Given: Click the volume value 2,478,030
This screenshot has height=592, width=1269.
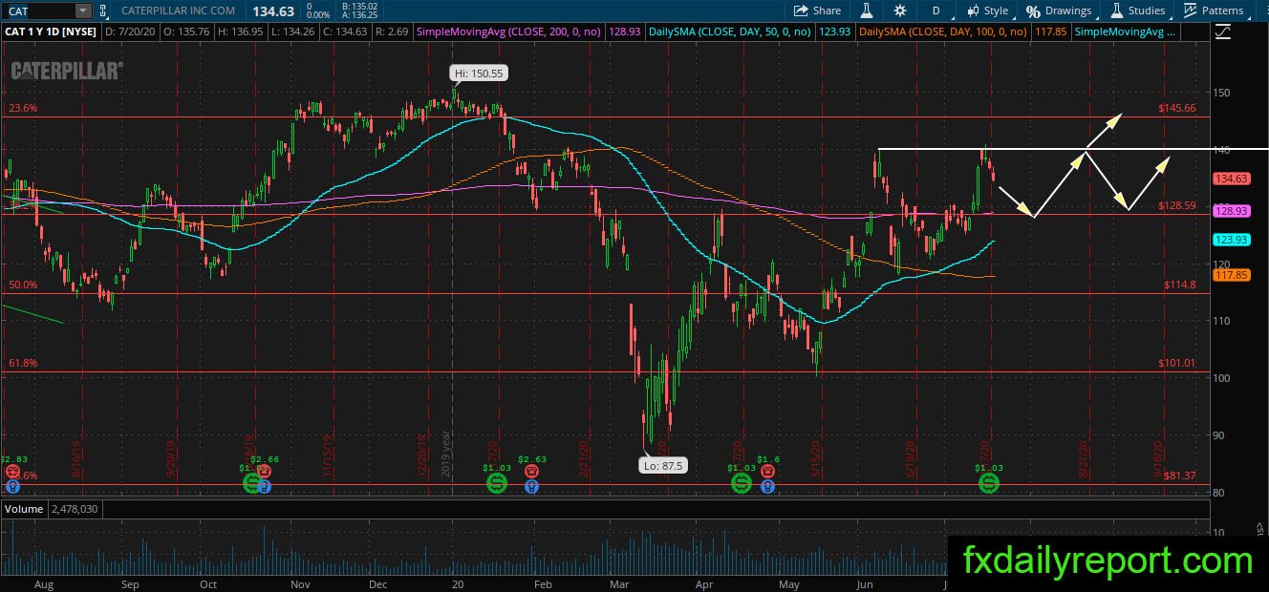Looking at the screenshot, I should click(x=74, y=510).
